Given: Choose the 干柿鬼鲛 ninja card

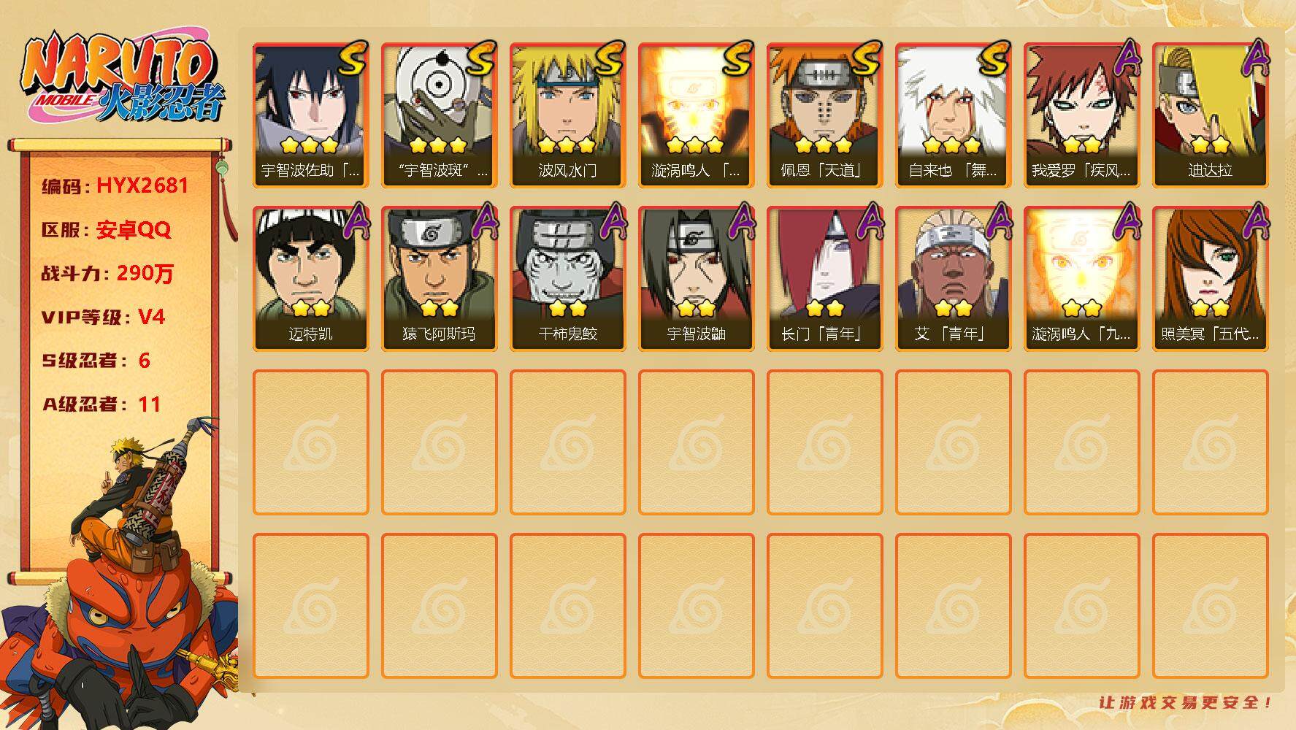Looking at the screenshot, I should click(567, 279).
